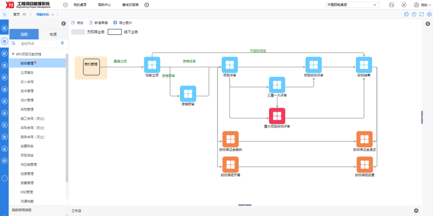Open the help question mark icon

414,14
